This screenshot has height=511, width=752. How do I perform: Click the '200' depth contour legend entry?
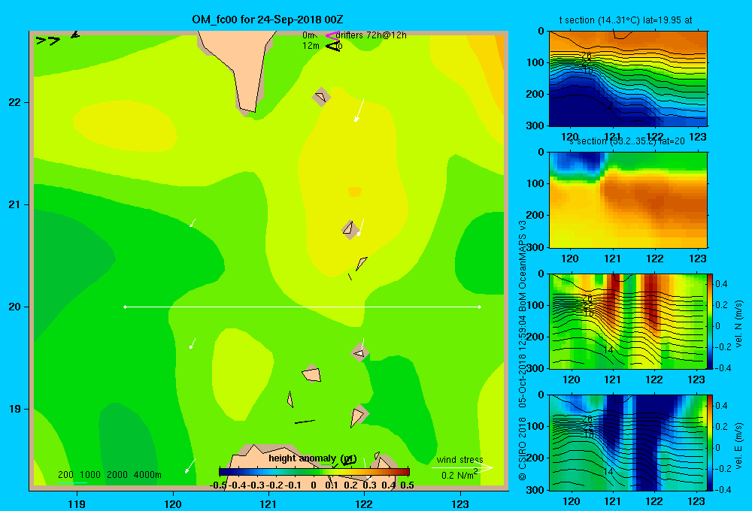(x=65, y=475)
